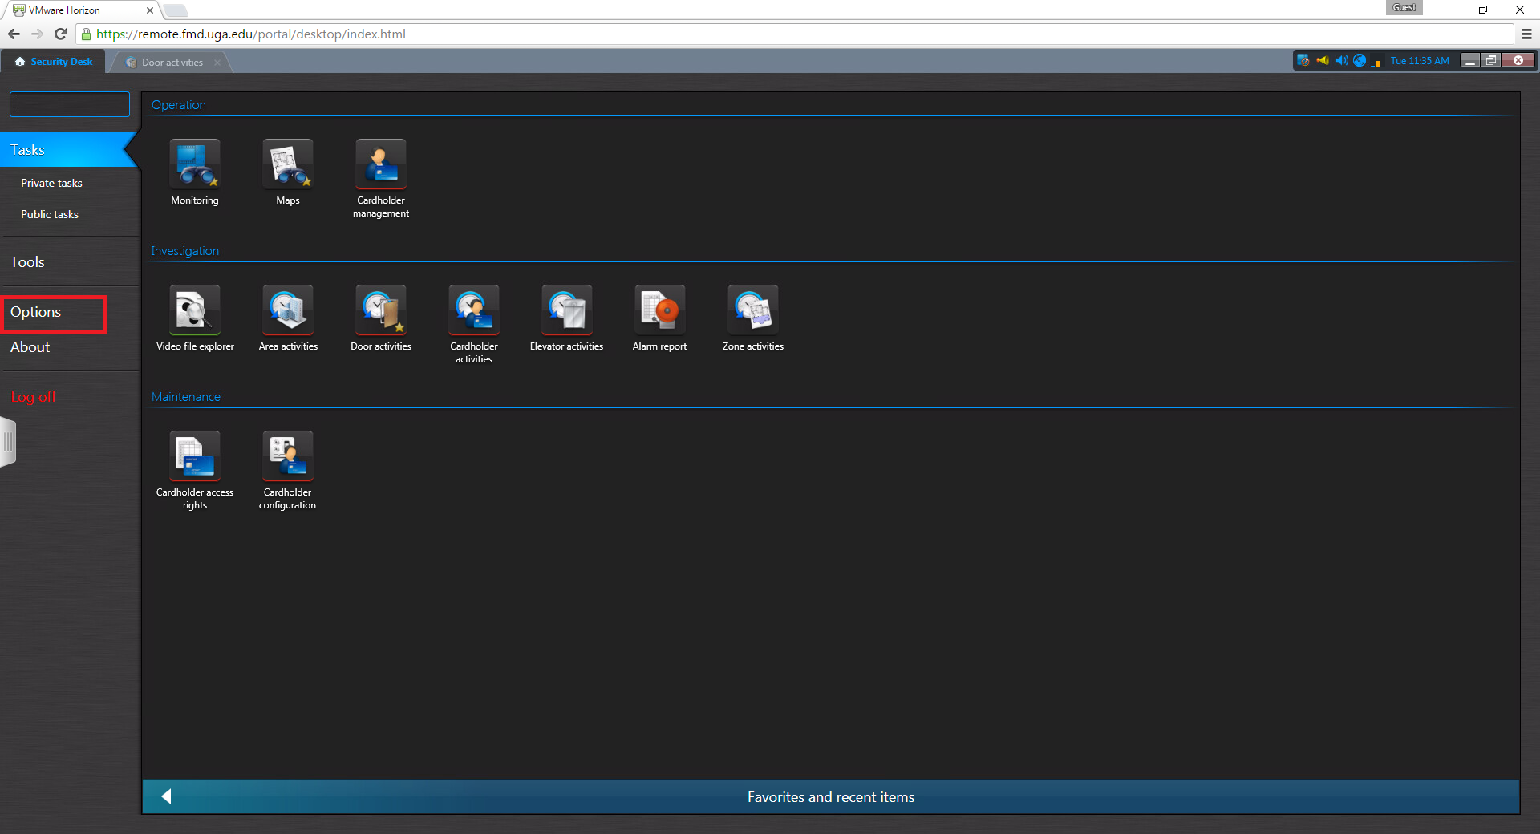This screenshot has width=1540, height=834.
Task: Open Cardholder access rights
Action: (194, 456)
